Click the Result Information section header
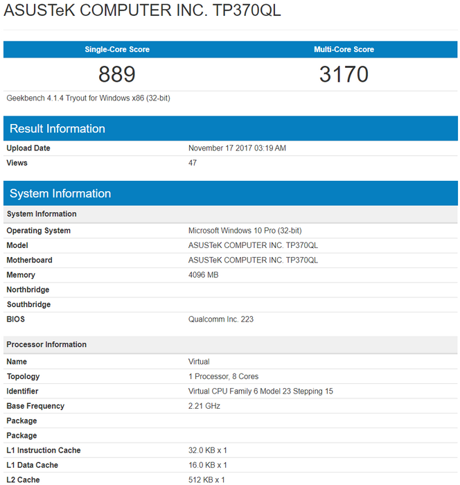Image resolution: width=460 pixels, height=485 pixels. coord(231,128)
